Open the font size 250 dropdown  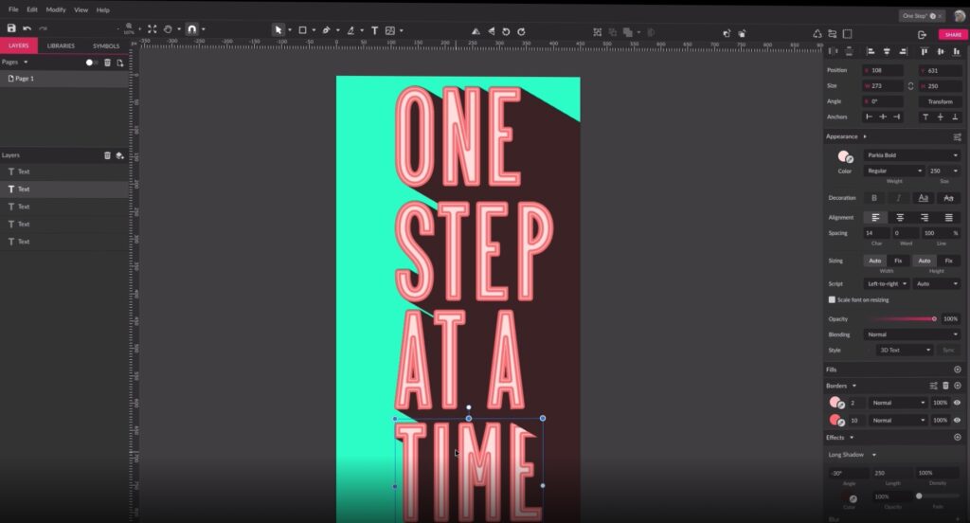coord(943,171)
